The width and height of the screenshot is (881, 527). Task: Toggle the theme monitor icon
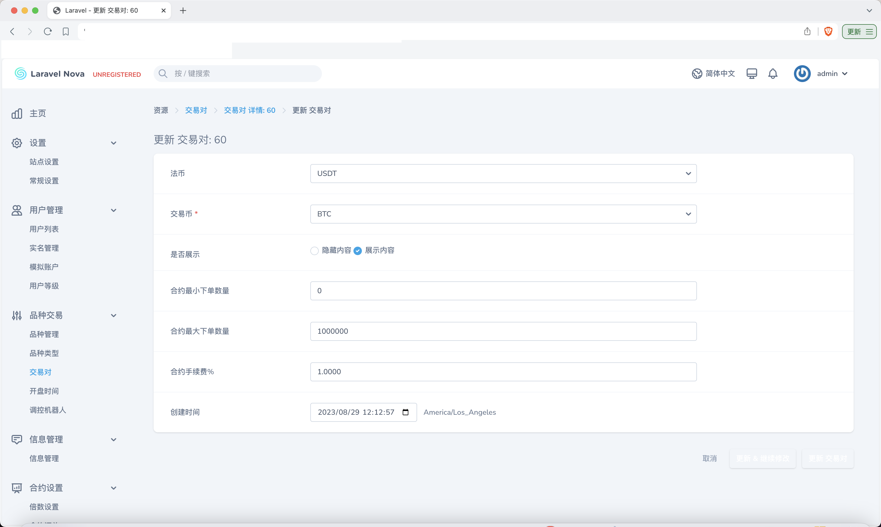coord(752,74)
